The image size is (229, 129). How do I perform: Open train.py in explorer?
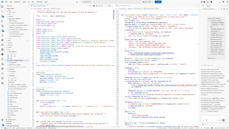(x=11, y=113)
